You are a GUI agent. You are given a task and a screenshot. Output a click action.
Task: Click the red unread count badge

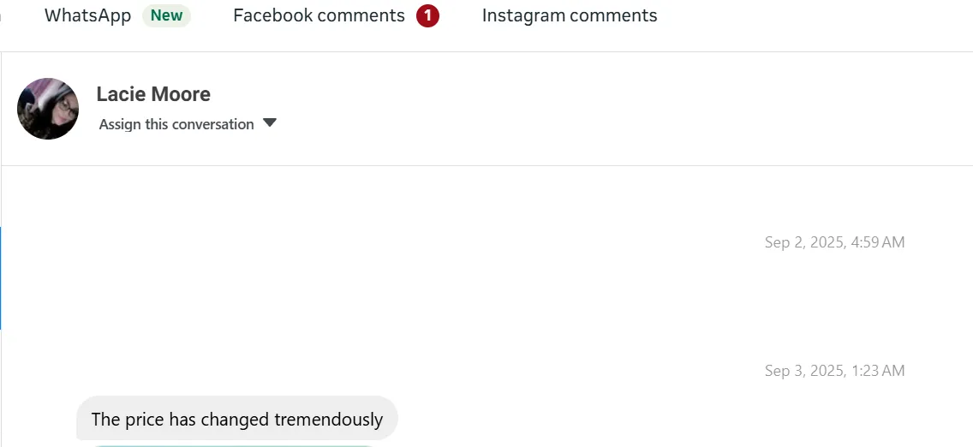pyautogui.click(x=427, y=15)
